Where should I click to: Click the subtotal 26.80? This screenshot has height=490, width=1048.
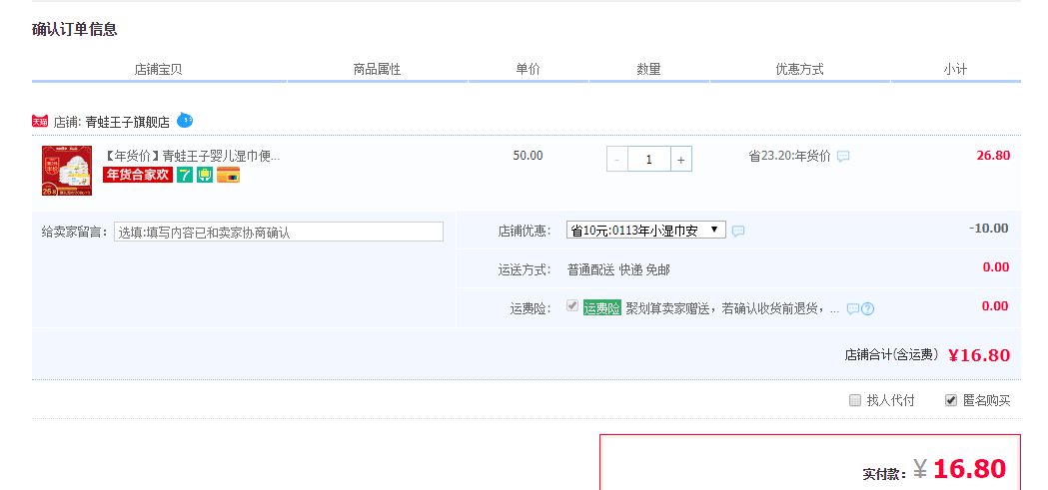[x=993, y=156]
